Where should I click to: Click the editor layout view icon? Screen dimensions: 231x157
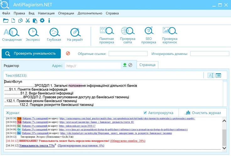click(x=218, y=75)
